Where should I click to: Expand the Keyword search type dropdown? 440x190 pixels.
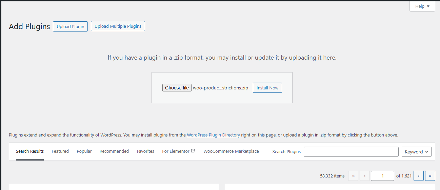tap(416, 152)
